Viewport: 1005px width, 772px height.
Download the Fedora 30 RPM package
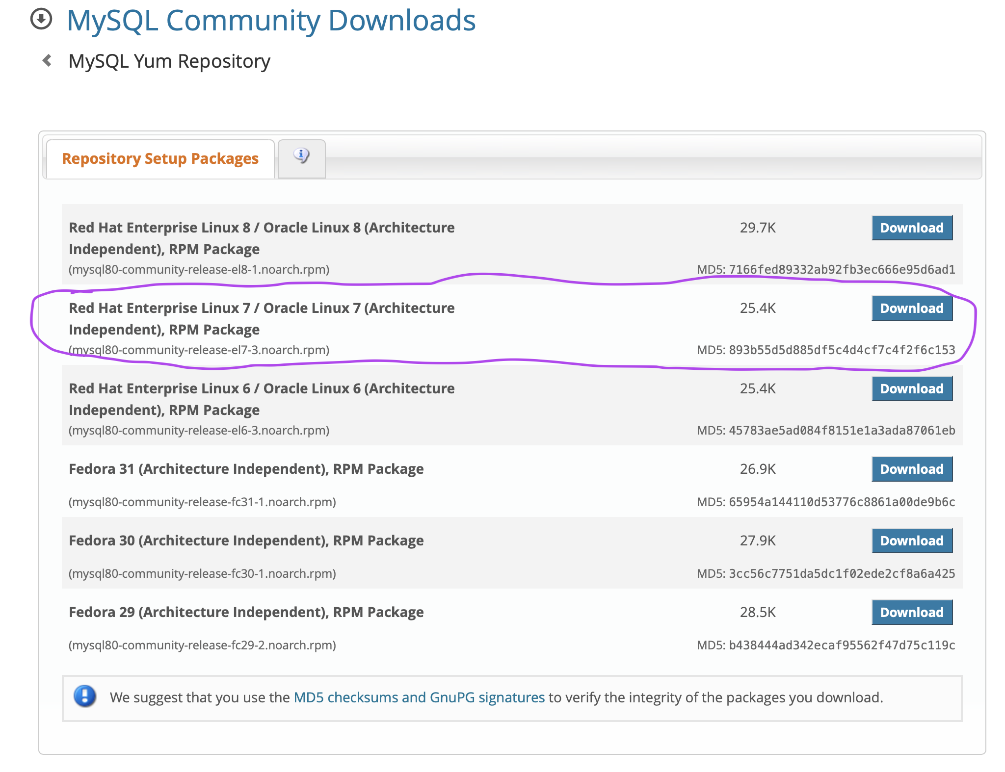(911, 541)
